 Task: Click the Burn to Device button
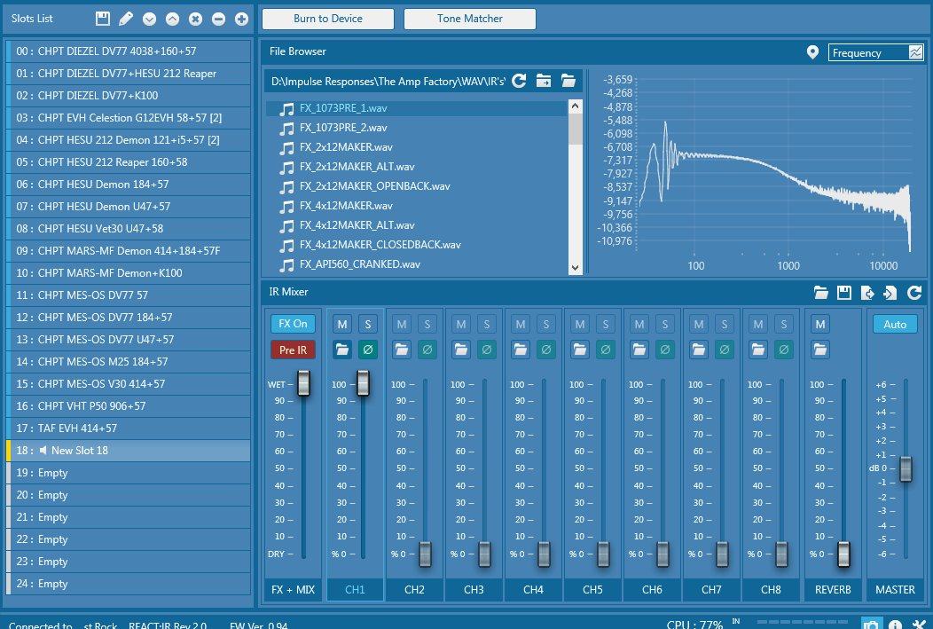[x=328, y=19]
